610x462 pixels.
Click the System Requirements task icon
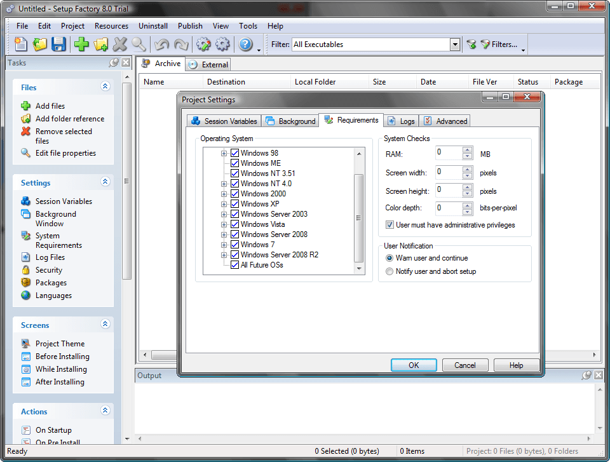tap(25, 236)
